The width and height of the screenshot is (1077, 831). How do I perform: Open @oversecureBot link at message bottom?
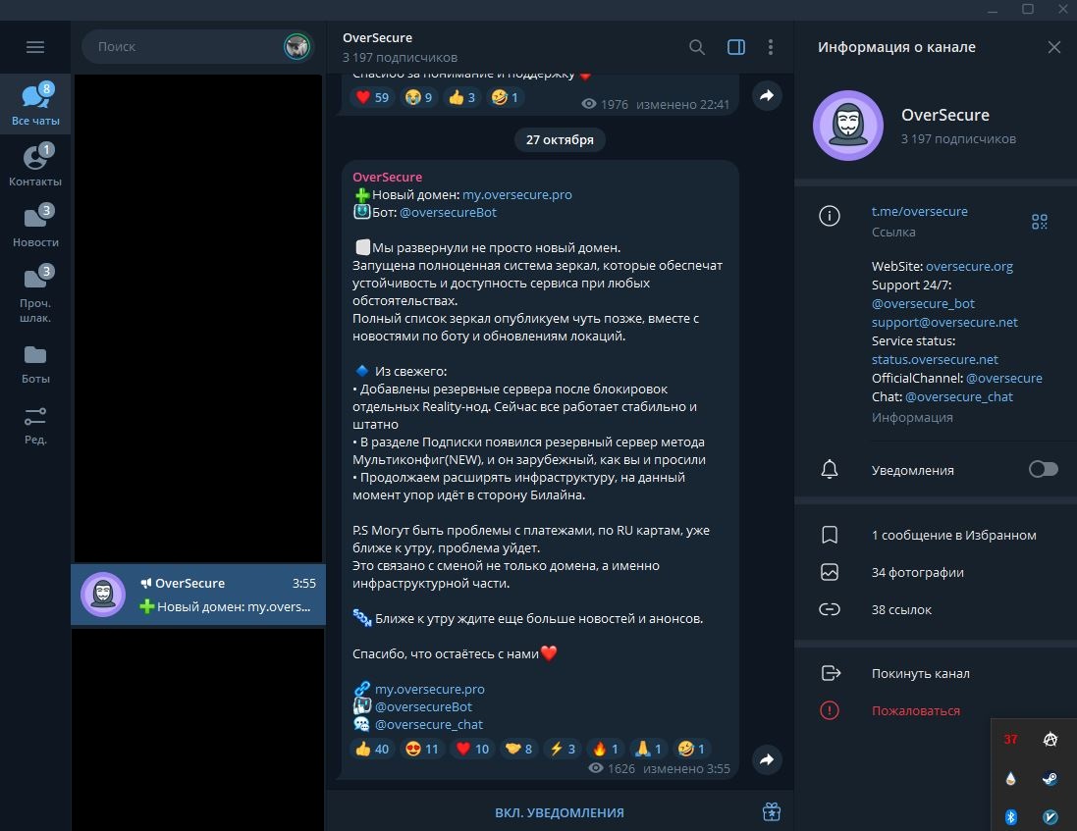423,706
